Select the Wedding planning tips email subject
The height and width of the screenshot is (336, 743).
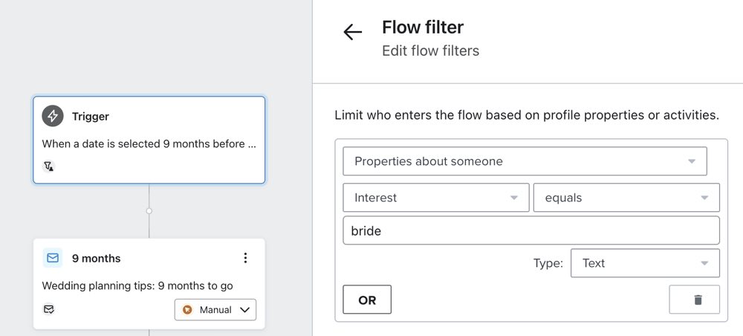pos(137,285)
